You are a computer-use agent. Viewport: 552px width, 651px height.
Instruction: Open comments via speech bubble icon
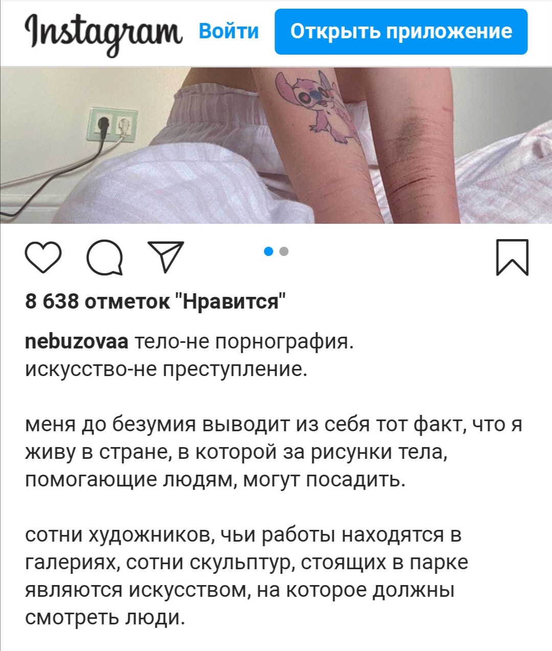[x=105, y=257]
